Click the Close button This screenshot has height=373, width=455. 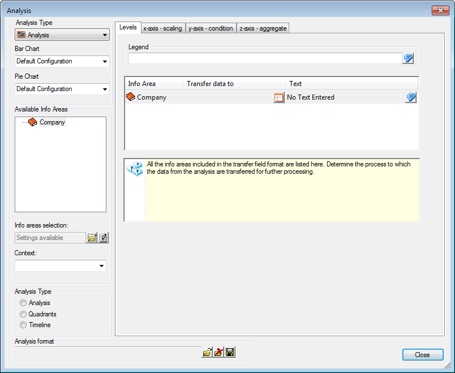click(422, 355)
